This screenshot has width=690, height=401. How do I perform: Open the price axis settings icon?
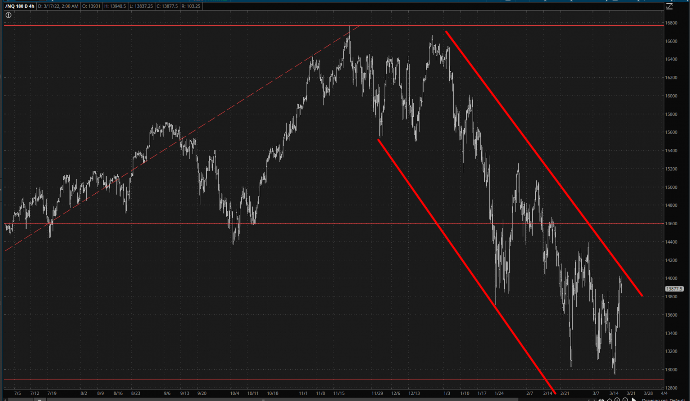(x=669, y=6)
